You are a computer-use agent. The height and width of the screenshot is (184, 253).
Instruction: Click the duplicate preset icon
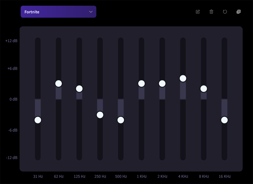[238, 12]
